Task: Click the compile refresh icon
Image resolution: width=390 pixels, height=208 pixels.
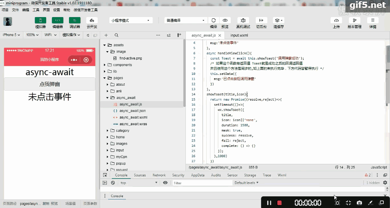Action: (x=213, y=20)
